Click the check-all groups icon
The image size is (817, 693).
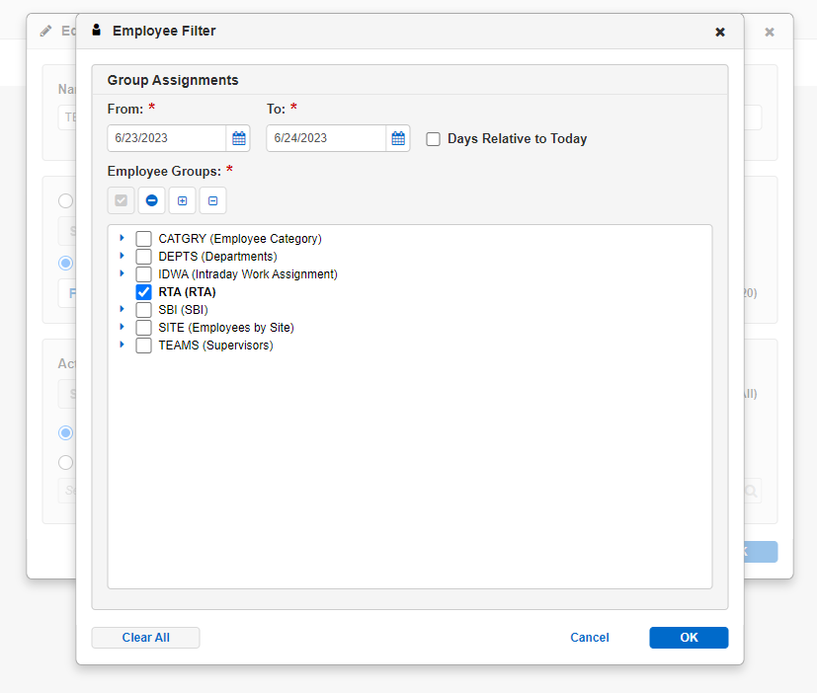(x=121, y=200)
